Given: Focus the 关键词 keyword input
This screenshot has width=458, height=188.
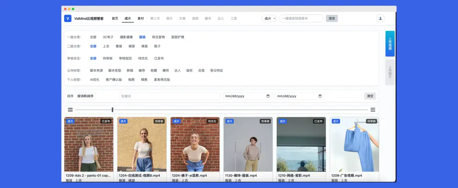Looking at the screenshot, I should pyautogui.click(x=169, y=96).
